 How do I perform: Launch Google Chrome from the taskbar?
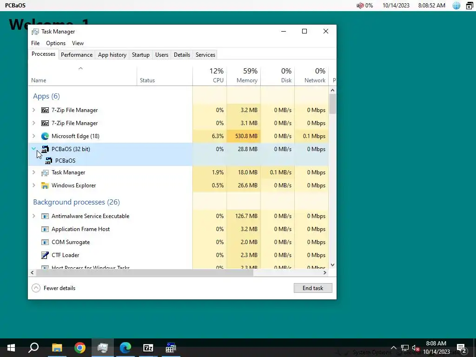80,348
